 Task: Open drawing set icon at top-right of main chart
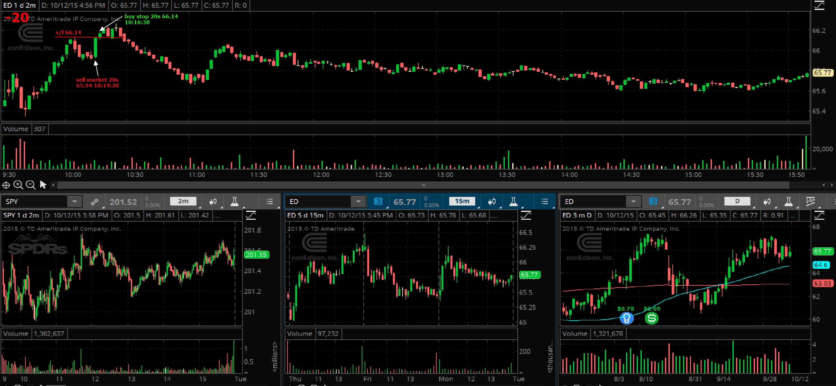[x=819, y=5]
